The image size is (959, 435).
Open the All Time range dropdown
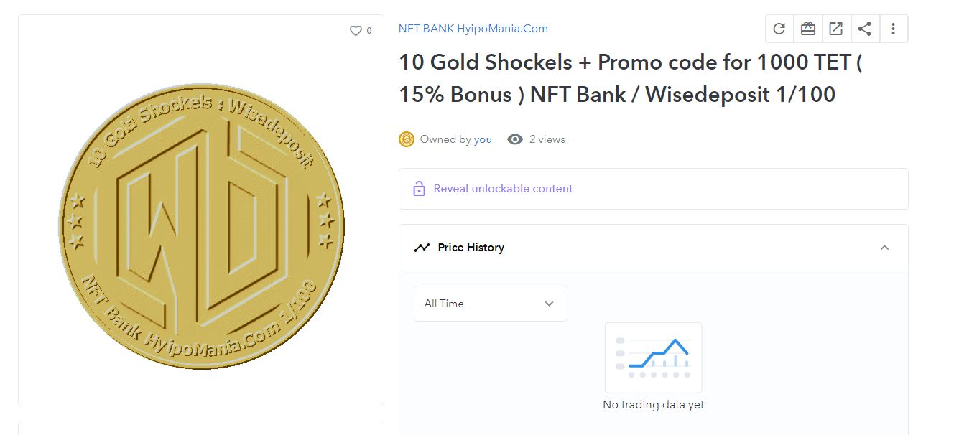pyautogui.click(x=490, y=304)
